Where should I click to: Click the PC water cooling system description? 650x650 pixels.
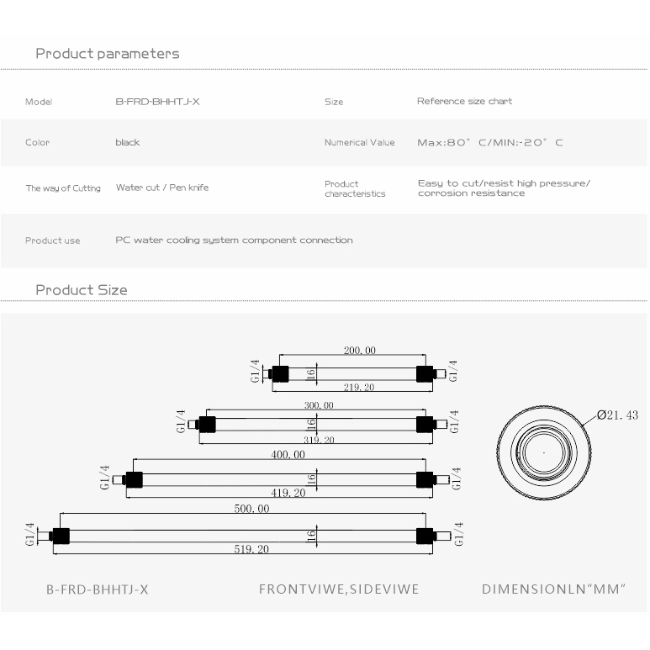tap(234, 240)
